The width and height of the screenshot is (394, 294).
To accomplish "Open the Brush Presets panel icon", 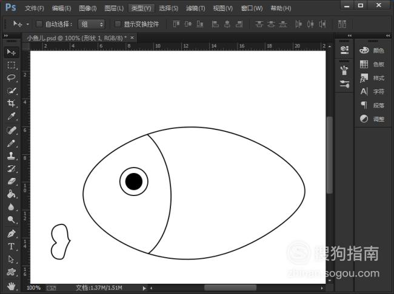I will pyautogui.click(x=344, y=70).
